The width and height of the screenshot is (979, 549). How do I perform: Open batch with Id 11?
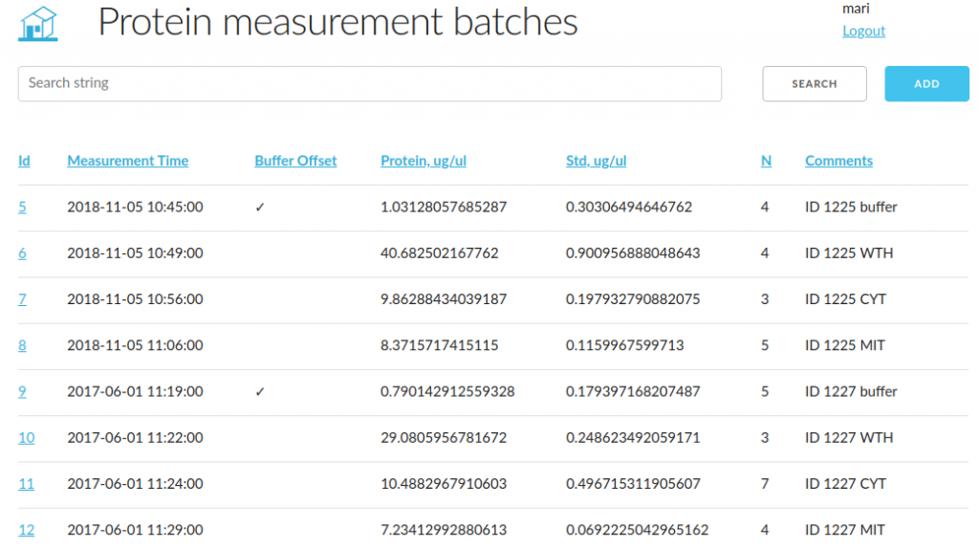[x=26, y=484]
